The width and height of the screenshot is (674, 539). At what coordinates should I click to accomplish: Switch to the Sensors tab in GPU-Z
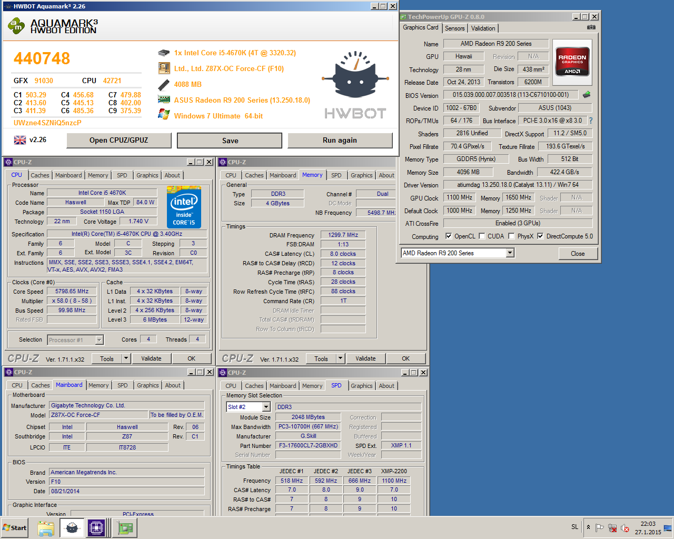455,28
